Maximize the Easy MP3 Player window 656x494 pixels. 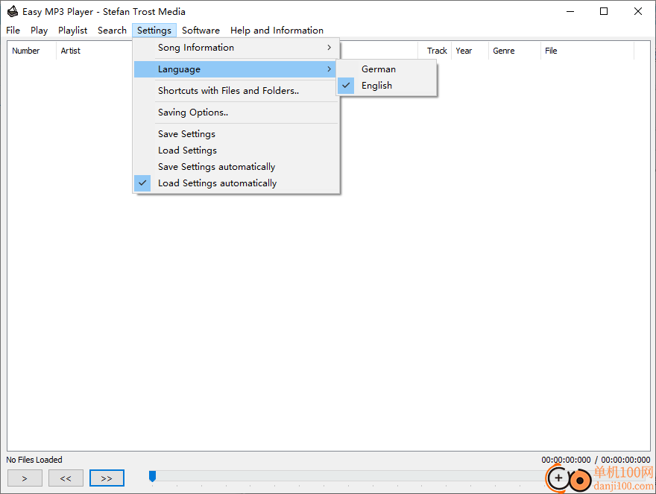tap(604, 11)
